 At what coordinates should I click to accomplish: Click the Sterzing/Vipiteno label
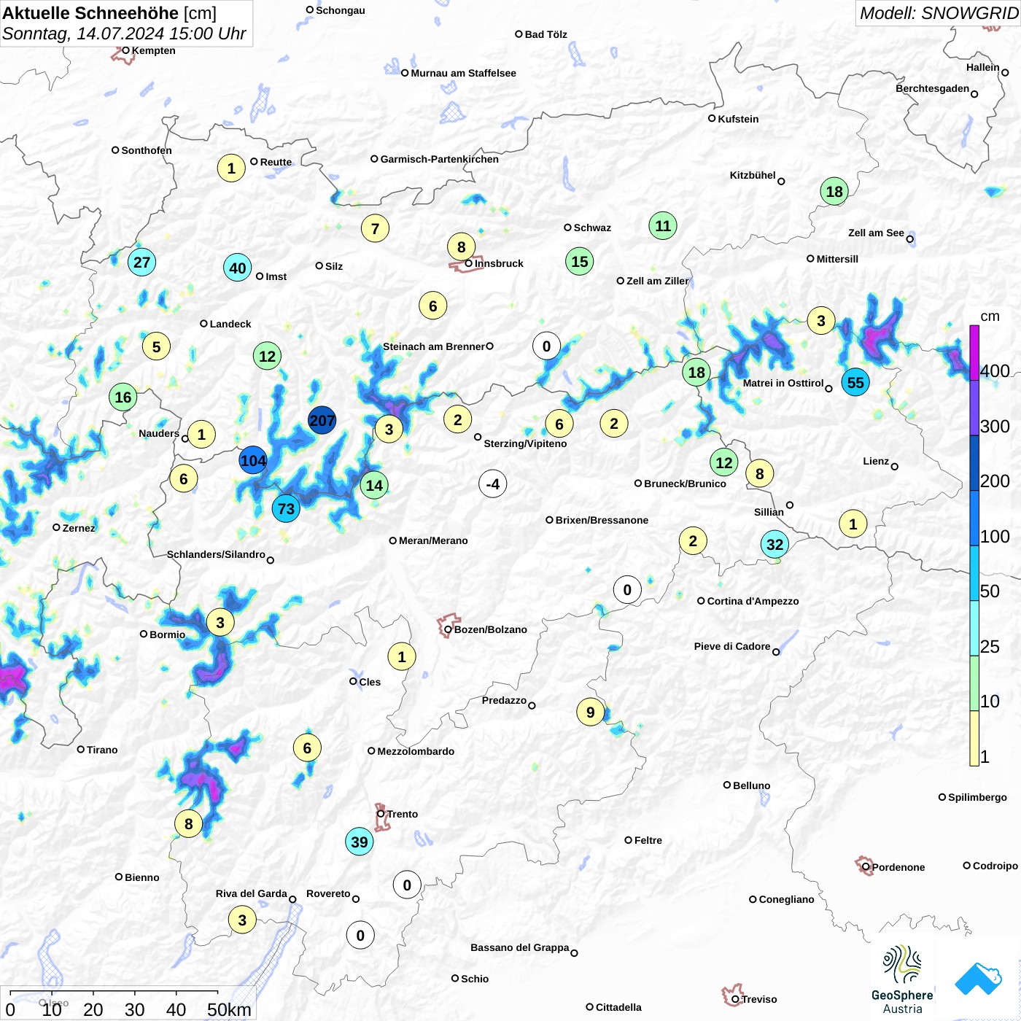click(525, 443)
